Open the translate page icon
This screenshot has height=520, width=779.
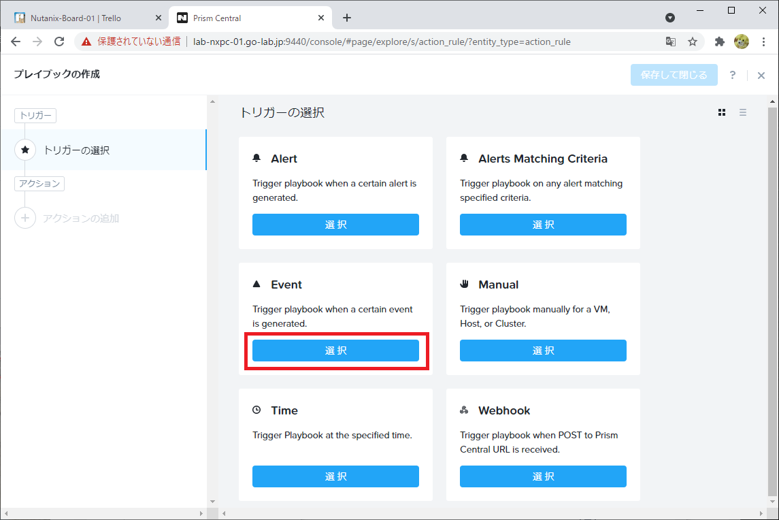[671, 42]
